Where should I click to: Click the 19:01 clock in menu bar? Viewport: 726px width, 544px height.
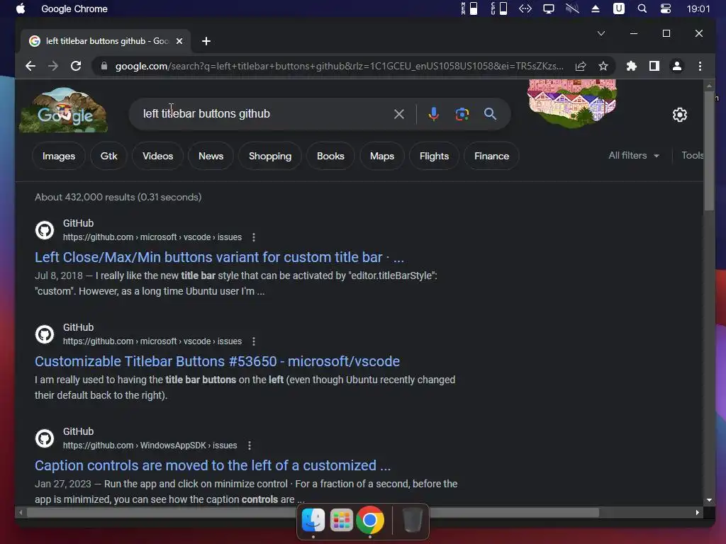pos(698,8)
